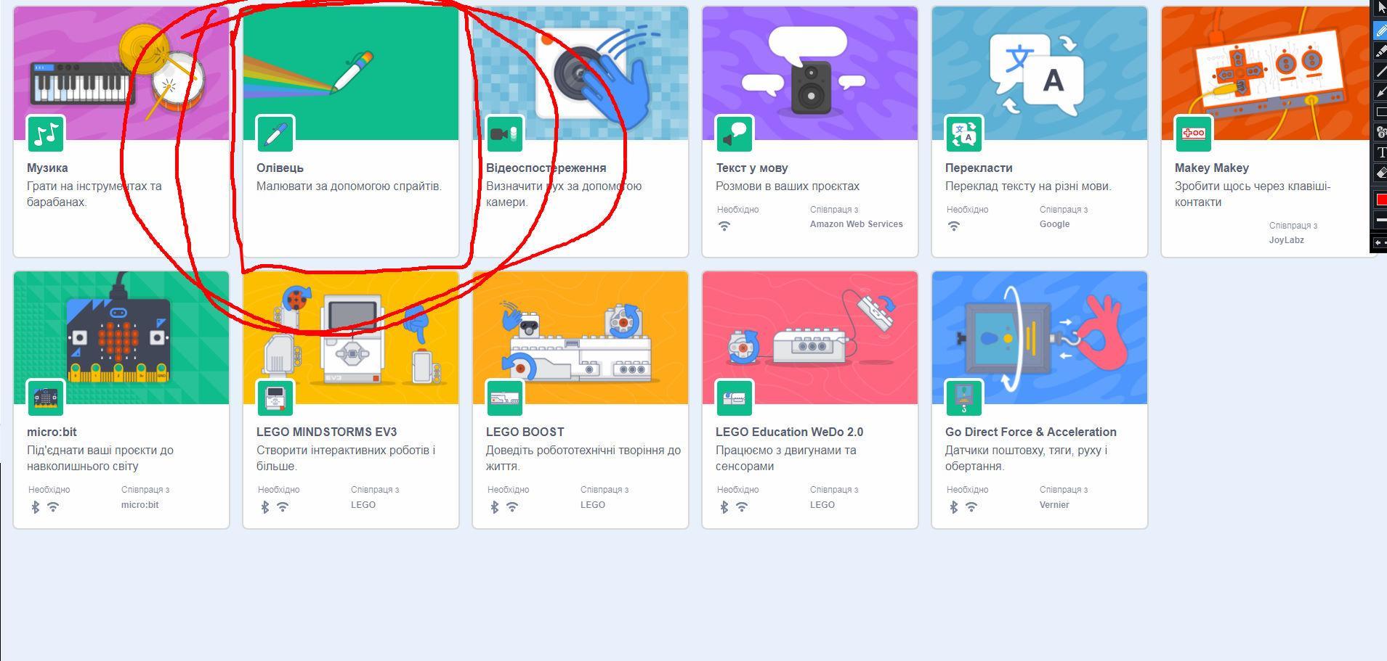Select the Олівець extension title
1387x661 pixels.
(x=280, y=168)
